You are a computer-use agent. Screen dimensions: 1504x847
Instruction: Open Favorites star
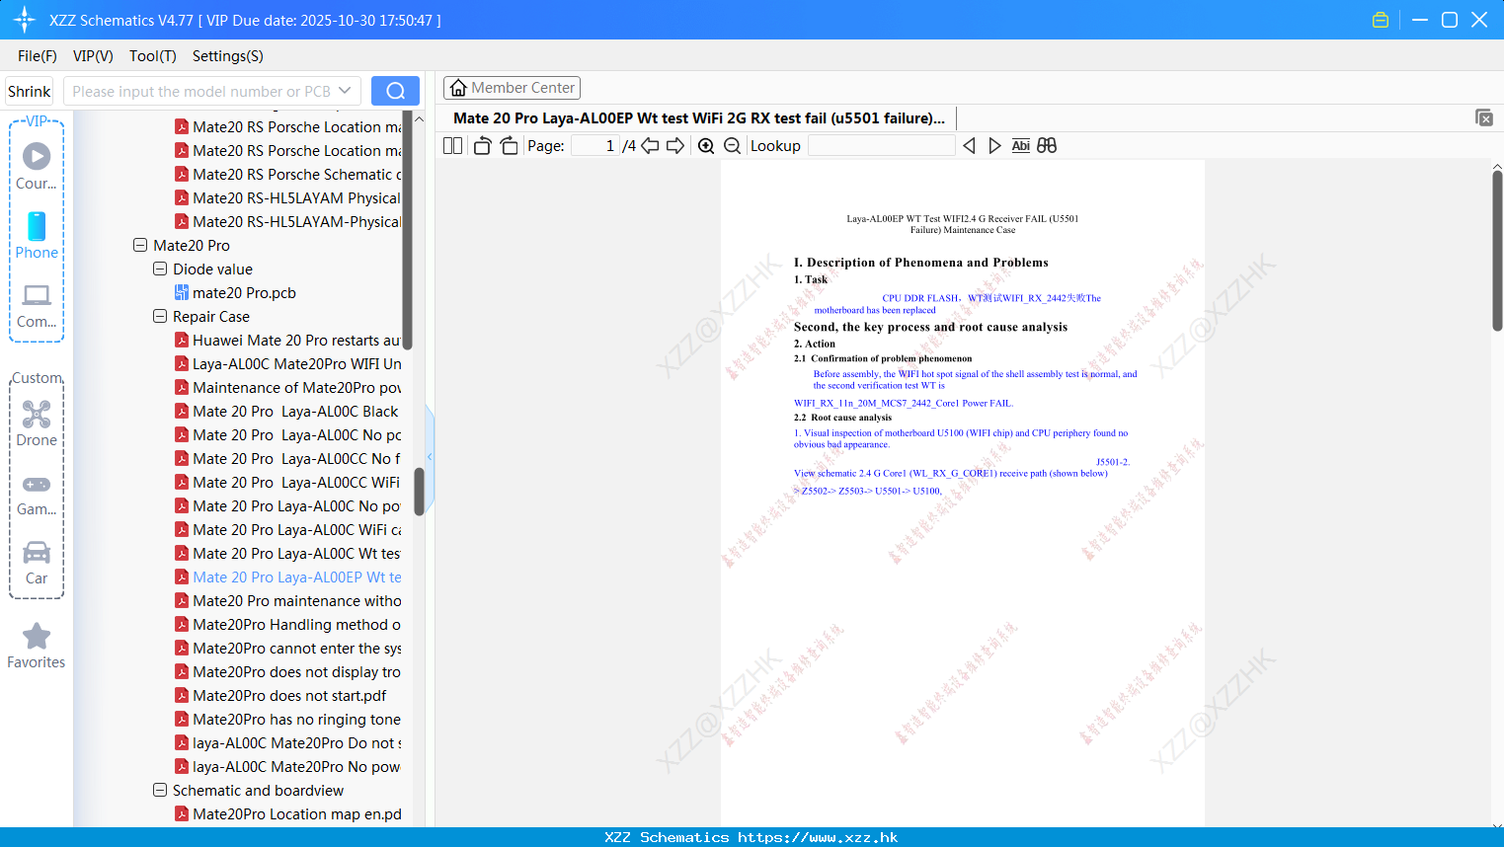pyautogui.click(x=37, y=646)
